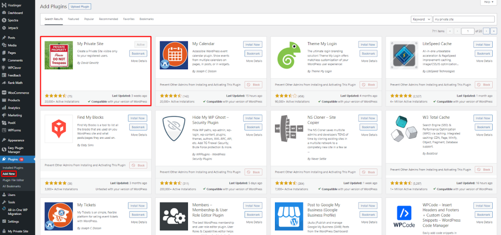Image resolution: width=501 pixels, height=235 pixels.
Task: Switch to the Featured tab
Action: pos(73,19)
